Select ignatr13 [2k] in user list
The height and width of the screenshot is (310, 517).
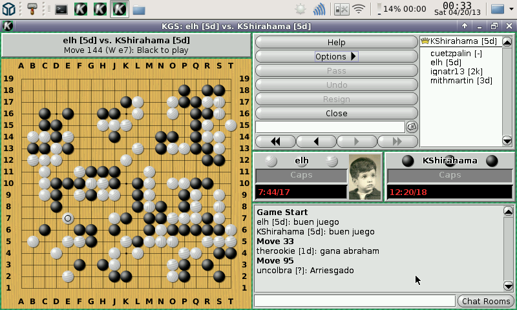[x=456, y=72]
